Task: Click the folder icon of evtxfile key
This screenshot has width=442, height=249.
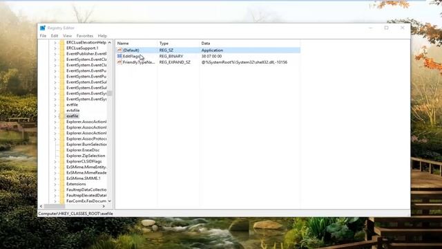Action: (x=62, y=111)
